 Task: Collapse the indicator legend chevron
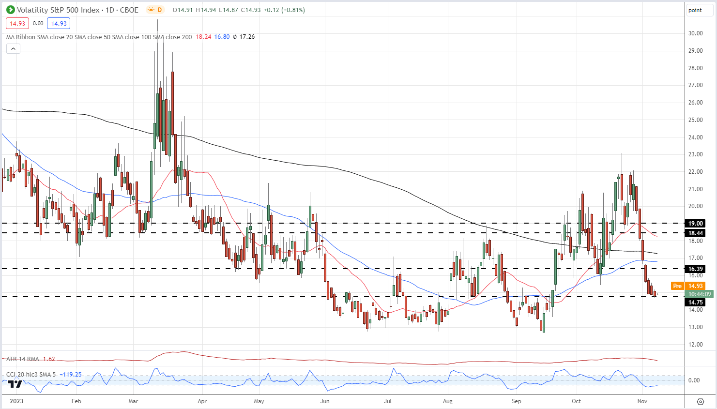point(13,48)
